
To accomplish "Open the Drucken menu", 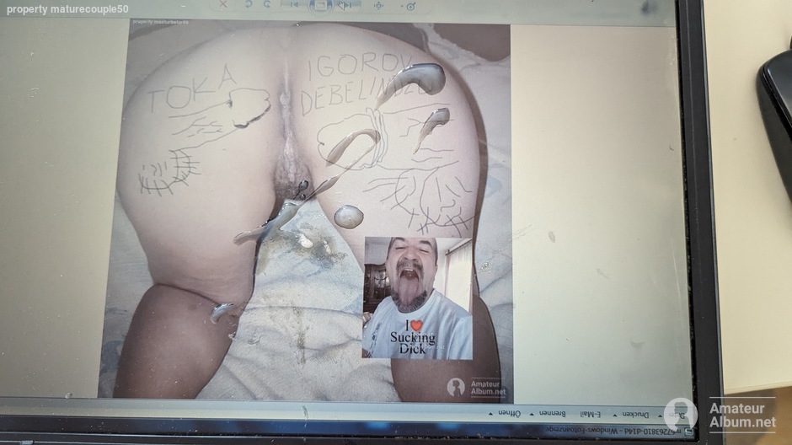I will point(636,415).
